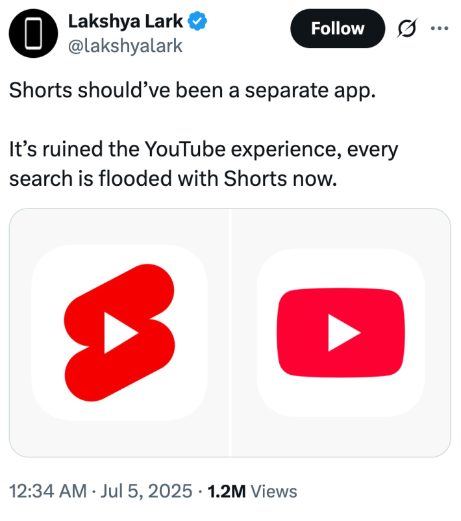Click the "It's ruined the YouTube experience" line
The width and height of the screenshot is (461, 521).
coord(203,150)
